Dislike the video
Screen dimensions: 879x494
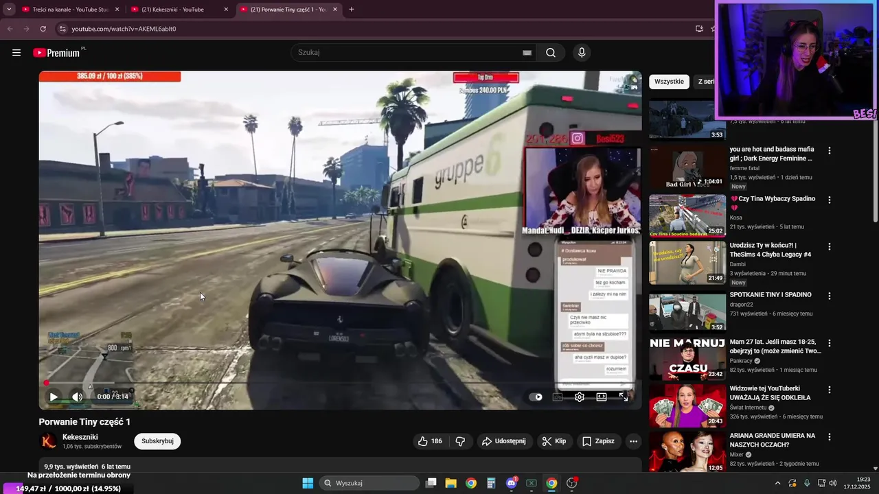click(460, 441)
